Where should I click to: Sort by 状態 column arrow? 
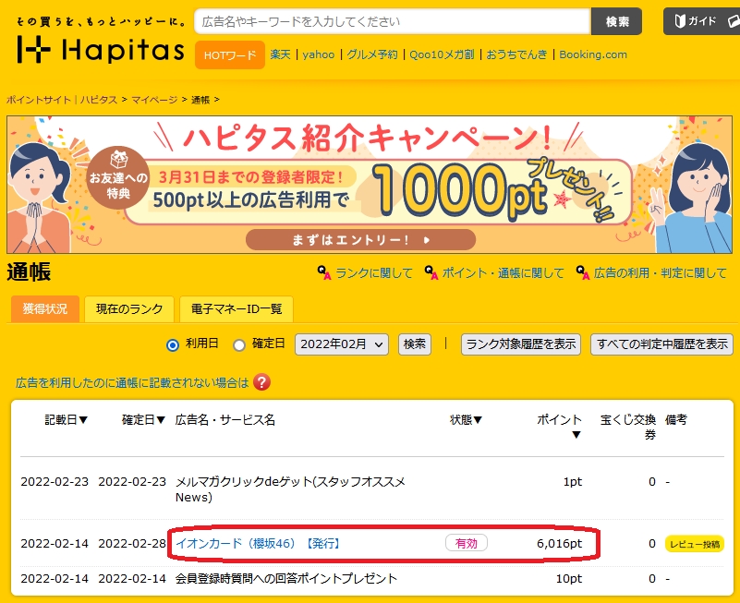[478, 419]
